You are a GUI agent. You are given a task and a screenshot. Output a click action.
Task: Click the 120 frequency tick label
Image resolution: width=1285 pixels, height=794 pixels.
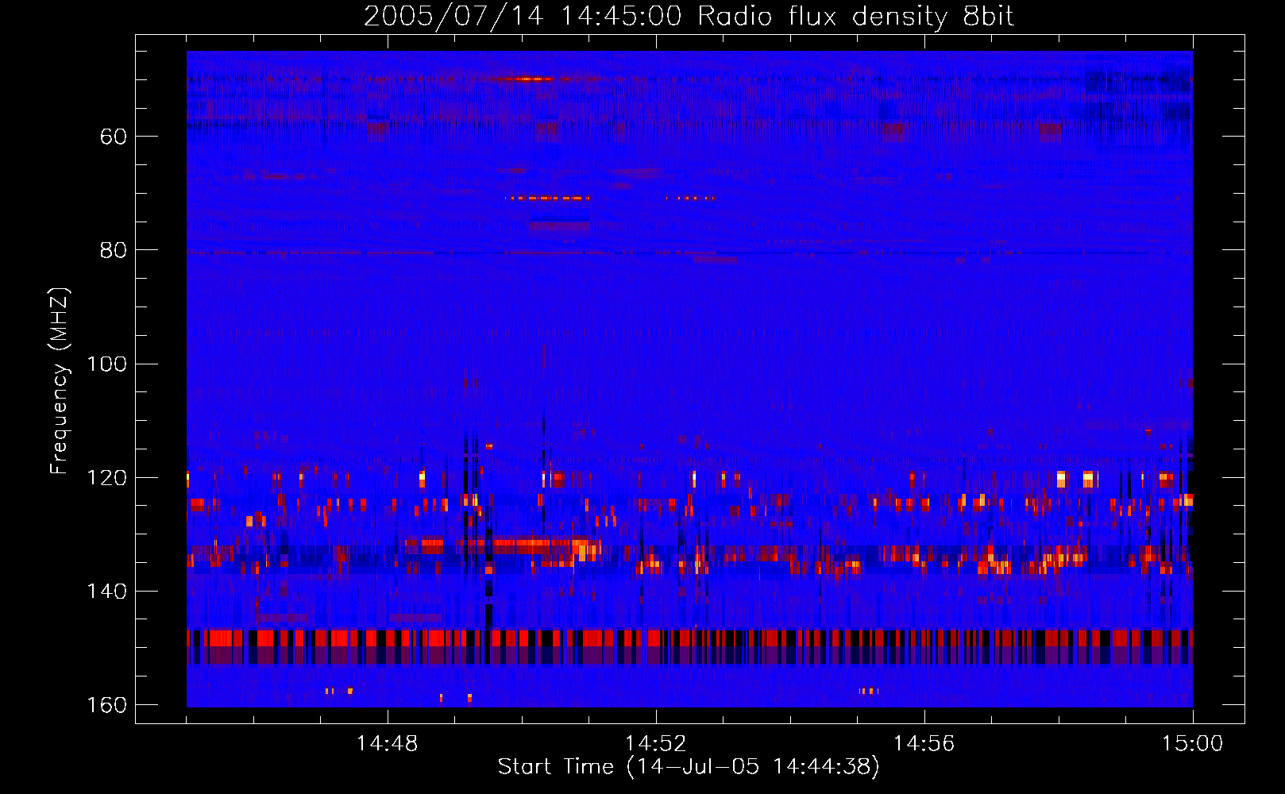tap(107, 478)
